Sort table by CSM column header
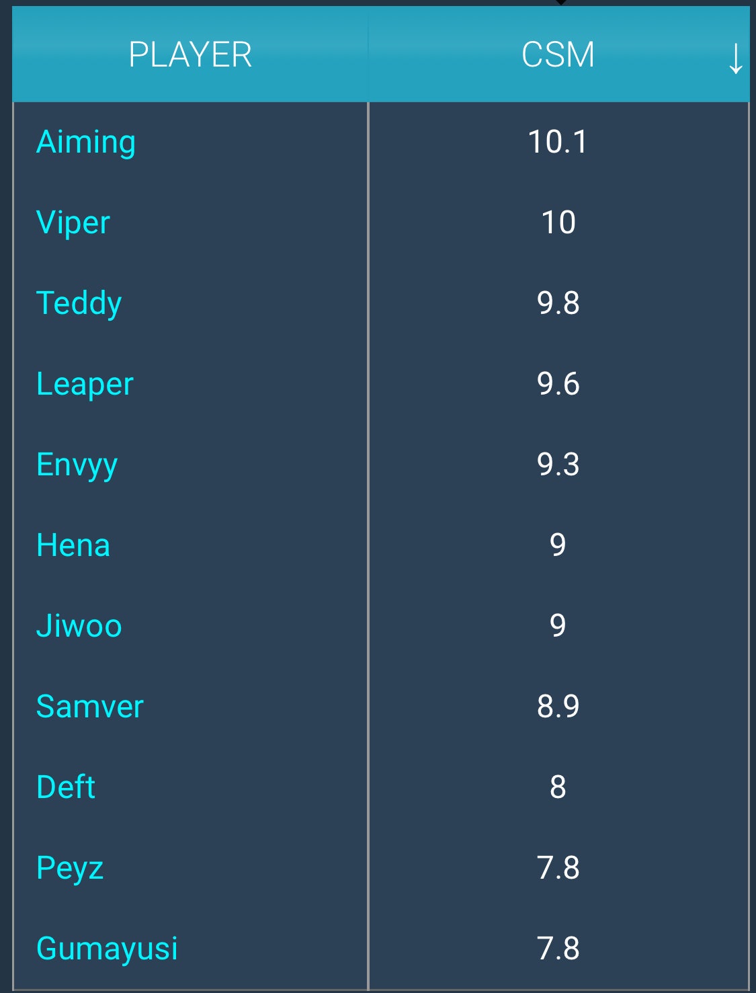This screenshot has height=993, width=756. tap(558, 54)
